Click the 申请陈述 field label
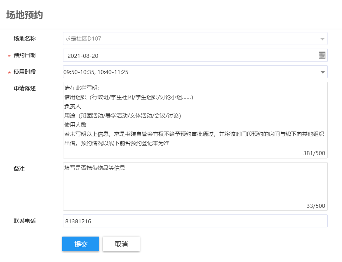342x262 pixels. tap(25, 88)
